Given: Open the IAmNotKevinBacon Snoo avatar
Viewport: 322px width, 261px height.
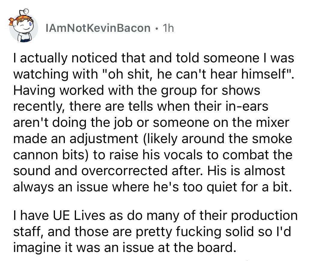Looking at the screenshot, I should click(23, 26).
